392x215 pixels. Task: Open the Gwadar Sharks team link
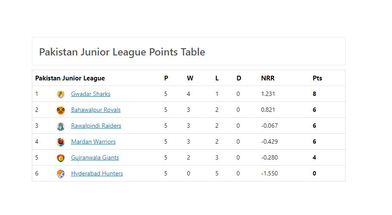coord(91,94)
